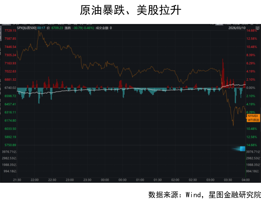Jump to 21:30 on time axis
Screen dimensions: 261x202
coord(17,180)
